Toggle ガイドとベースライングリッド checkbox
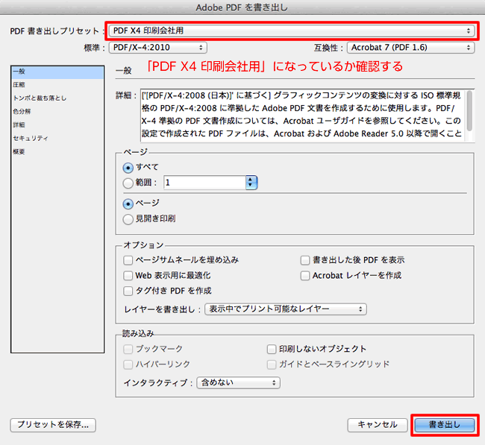This screenshot has height=445, width=485. (272, 364)
